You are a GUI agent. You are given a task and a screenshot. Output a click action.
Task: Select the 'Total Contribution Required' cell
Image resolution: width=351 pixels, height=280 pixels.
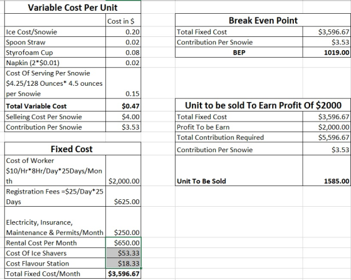(x=239, y=137)
